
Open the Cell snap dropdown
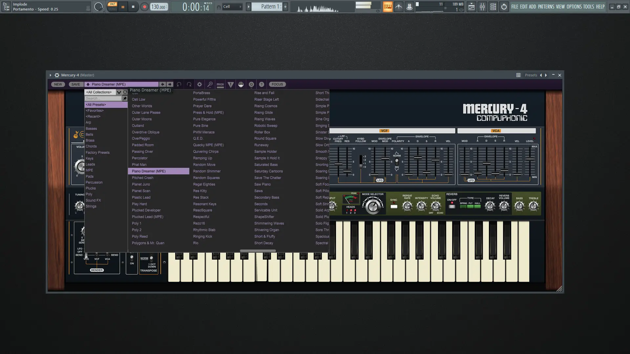pos(232,7)
